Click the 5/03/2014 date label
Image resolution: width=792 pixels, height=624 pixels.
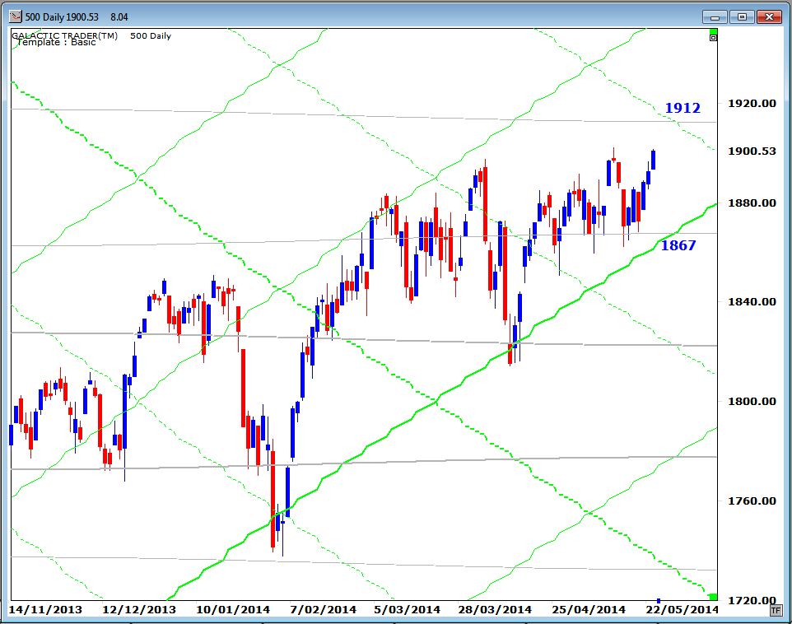[407, 610]
